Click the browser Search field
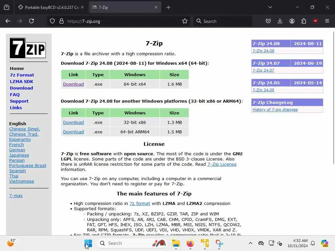 tap(222, 21)
